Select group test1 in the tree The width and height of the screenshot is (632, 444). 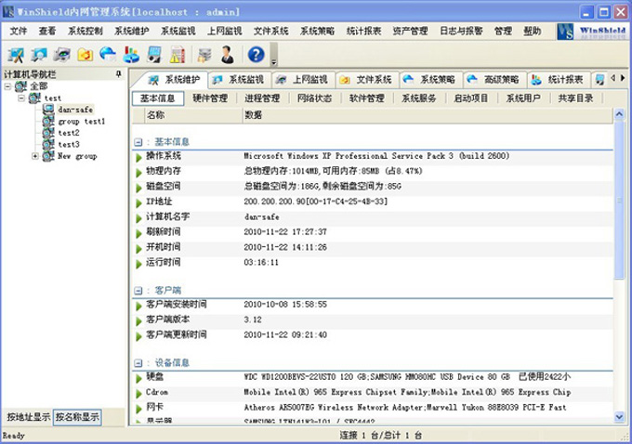click(82, 122)
